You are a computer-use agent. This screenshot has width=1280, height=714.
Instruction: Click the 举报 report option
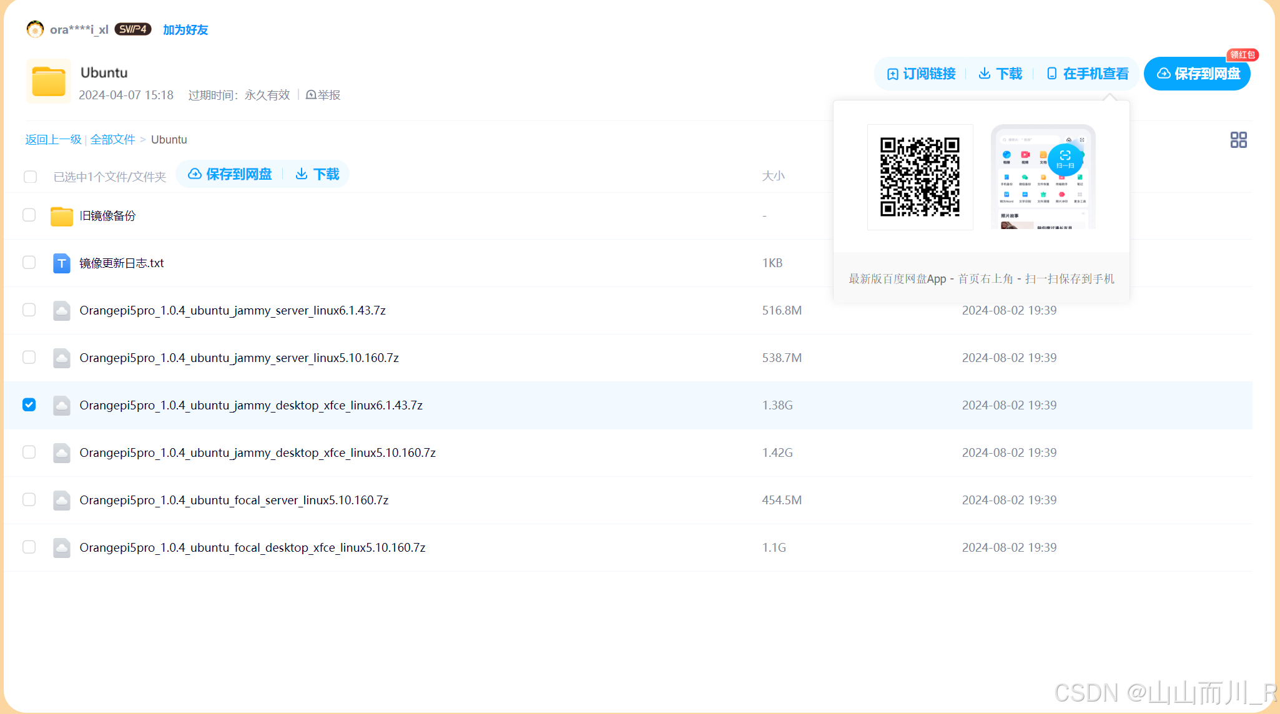tap(323, 95)
